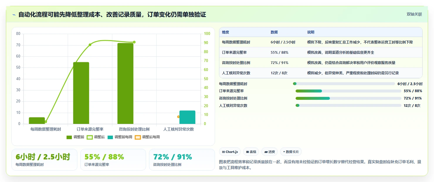Viewport: 434px width, 182px height.
Task: Click the 双轴关联 label in the header
Action: coord(414,14)
